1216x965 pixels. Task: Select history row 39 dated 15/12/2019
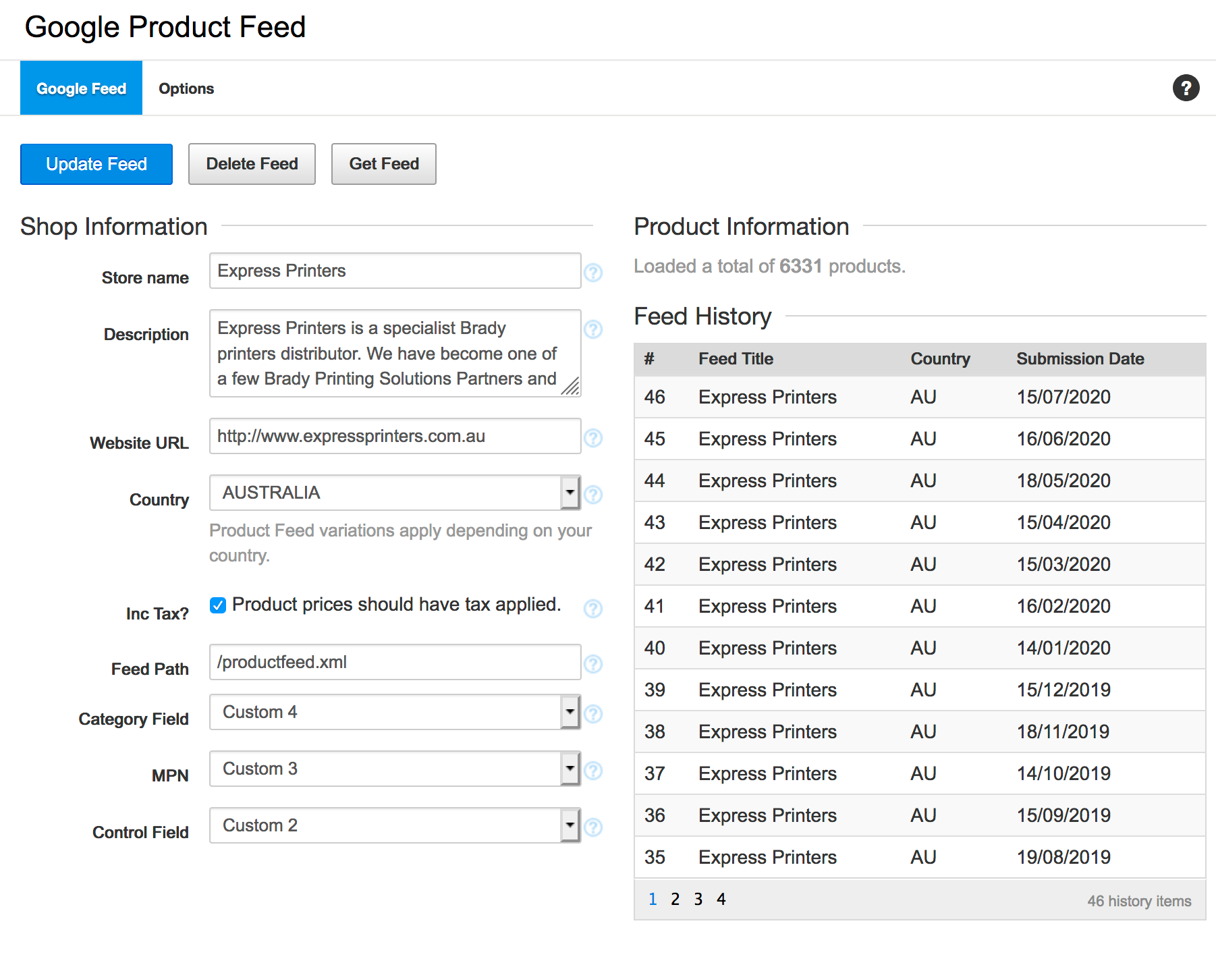[920, 690]
